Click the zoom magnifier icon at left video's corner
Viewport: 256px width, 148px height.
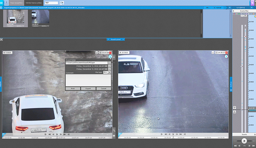(114, 130)
